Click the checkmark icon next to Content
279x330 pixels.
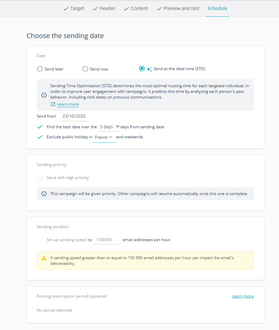click(x=126, y=9)
